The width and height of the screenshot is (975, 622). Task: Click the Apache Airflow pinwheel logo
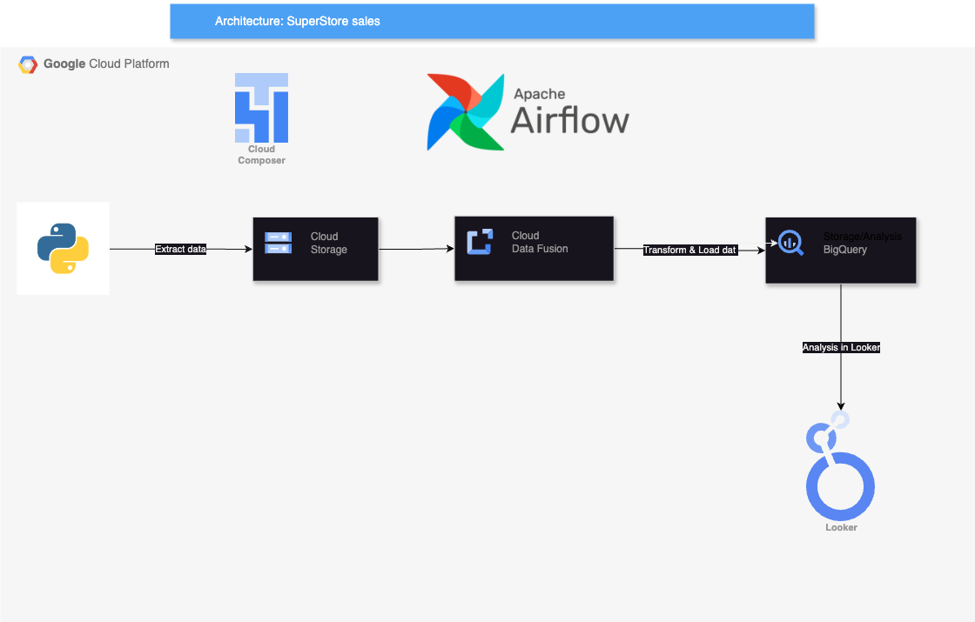pos(467,111)
